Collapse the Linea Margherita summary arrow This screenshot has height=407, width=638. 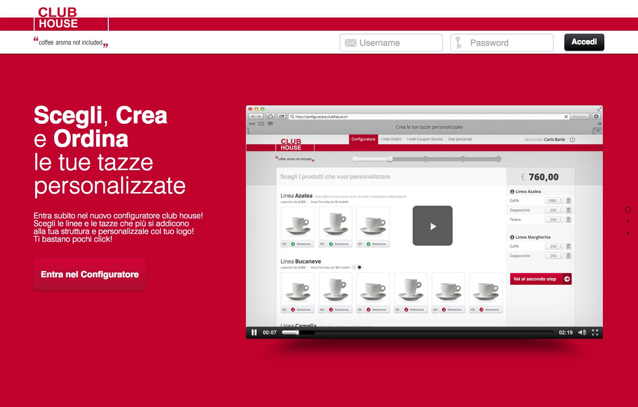pos(512,237)
